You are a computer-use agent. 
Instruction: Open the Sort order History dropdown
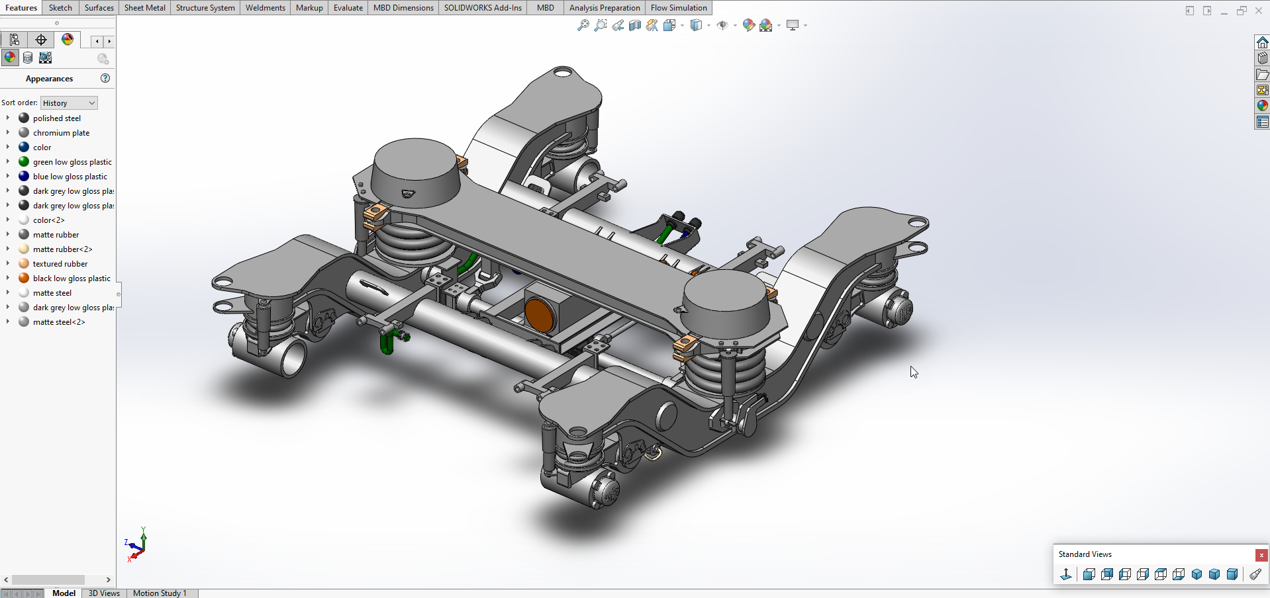69,103
